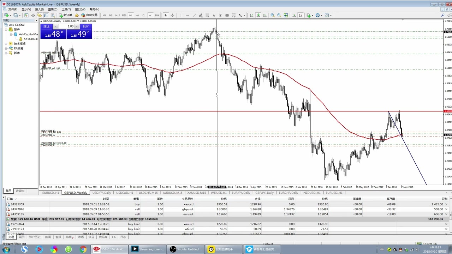Close order 24335359 with its X
This screenshot has height=254, width=452.
tap(446, 204)
